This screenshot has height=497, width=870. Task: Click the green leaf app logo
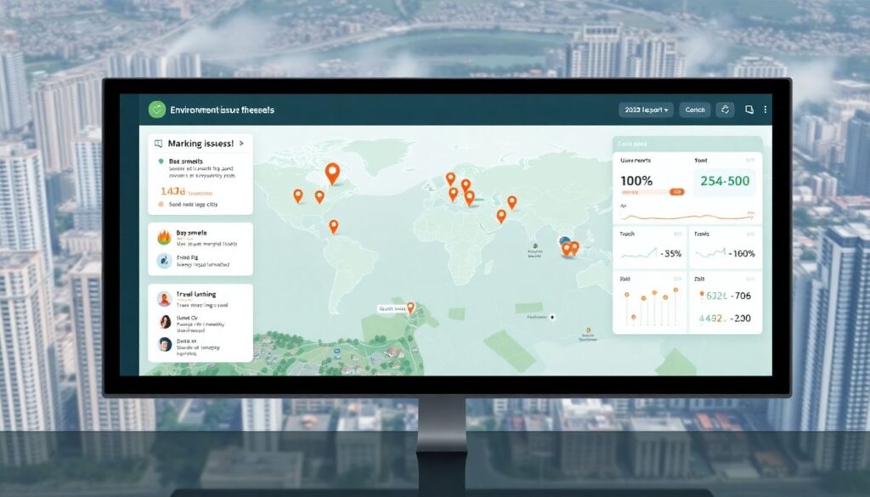(156, 110)
